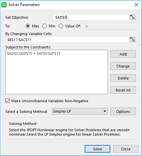Click the Solve button

[x=97, y=149]
